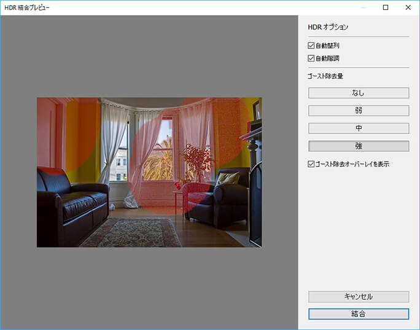Pick the 強 deghost amount button
Image resolution: width=420 pixels, height=330 pixels.
pos(359,146)
